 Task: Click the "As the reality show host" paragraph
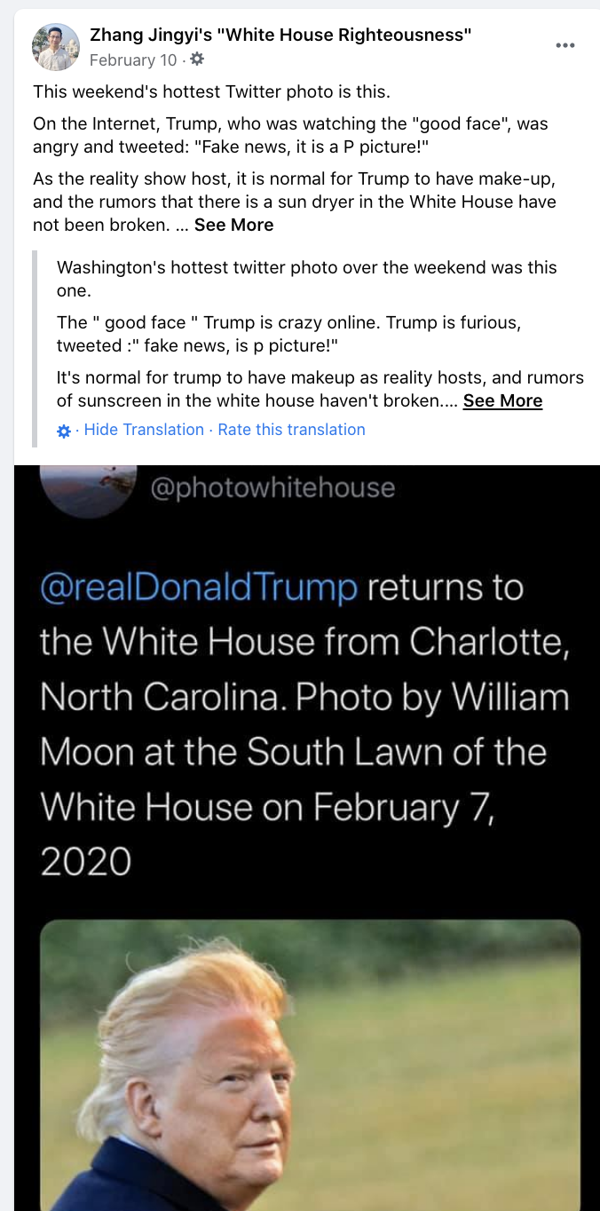point(294,202)
